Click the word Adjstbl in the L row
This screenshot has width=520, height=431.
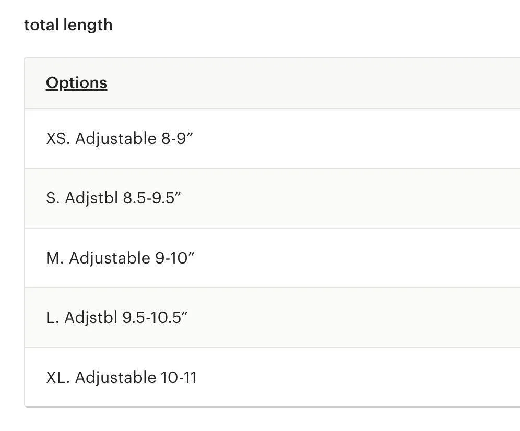click(x=91, y=318)
